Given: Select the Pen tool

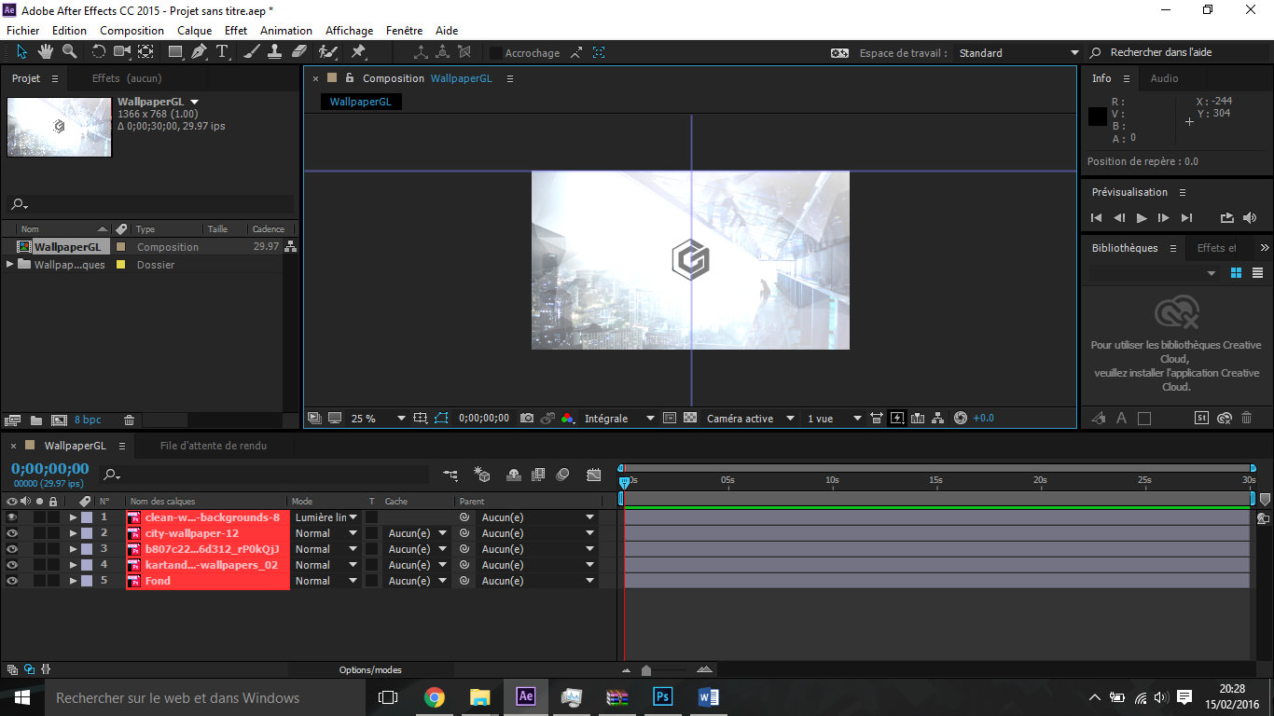Looking at the screenshot, I should click(x=199, y=52).
